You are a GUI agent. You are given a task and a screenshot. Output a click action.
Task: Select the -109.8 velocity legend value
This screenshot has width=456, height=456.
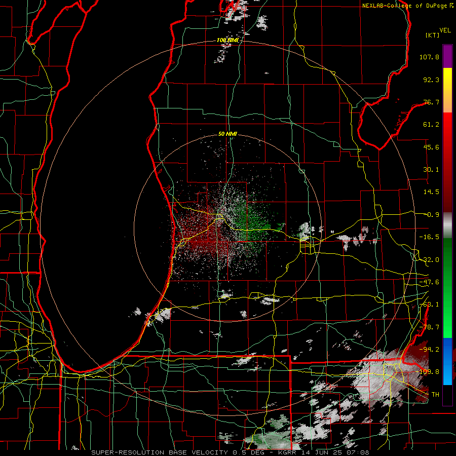coord(427,372)
